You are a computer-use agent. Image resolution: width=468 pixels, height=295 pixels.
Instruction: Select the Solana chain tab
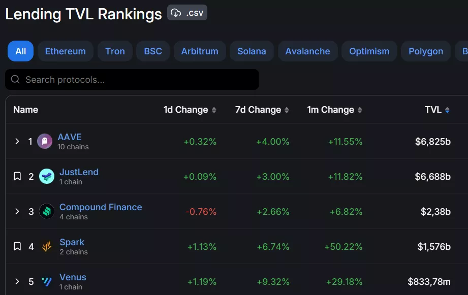pos(252,51)
